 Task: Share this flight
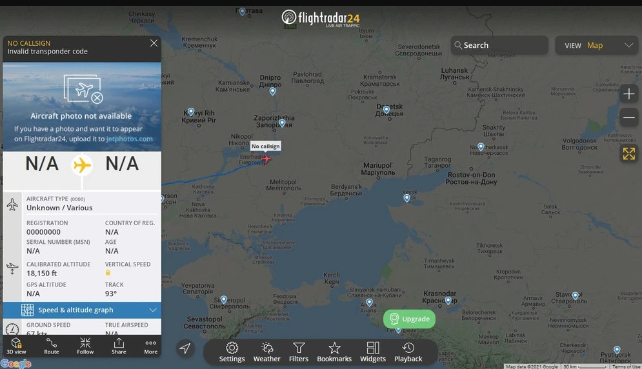(x=119, y=346)
